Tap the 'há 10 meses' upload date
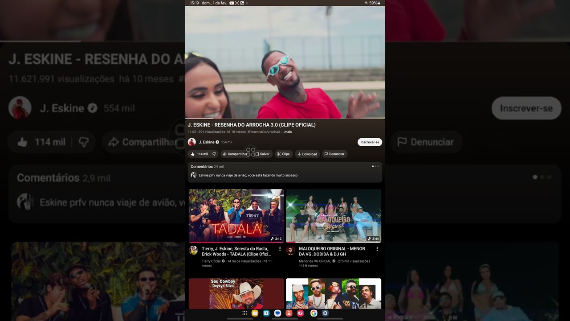The height and width of the screenshot is (321, 570). coord(236,132)
